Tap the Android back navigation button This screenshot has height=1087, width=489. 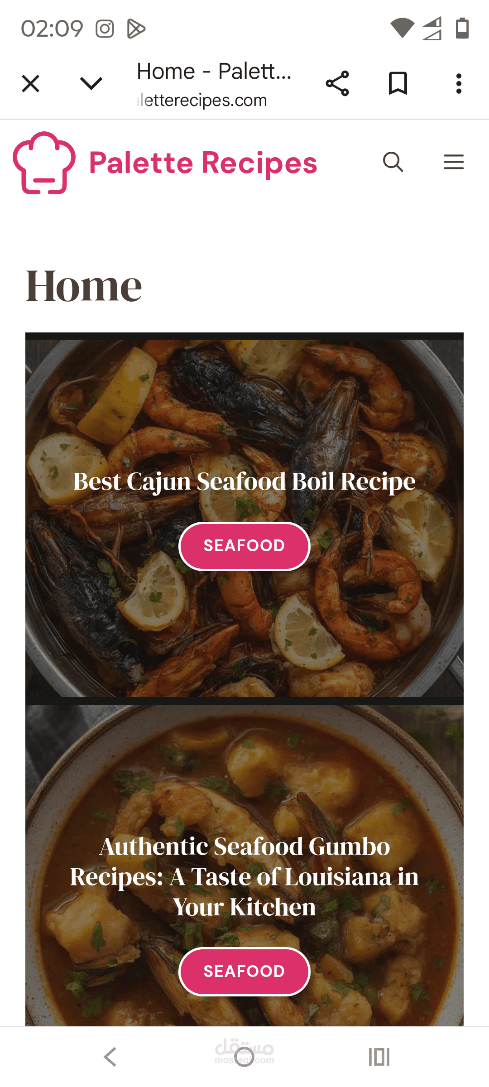pyautogui.click(x=110, y=1057)
